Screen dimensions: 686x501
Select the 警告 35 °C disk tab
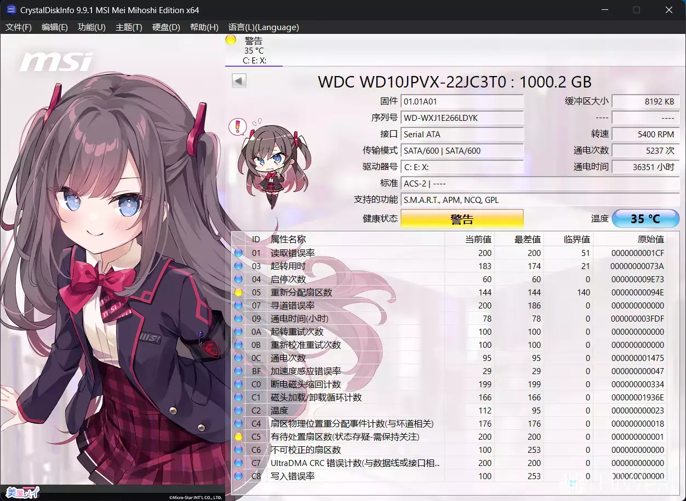click(x=254, y=50)
